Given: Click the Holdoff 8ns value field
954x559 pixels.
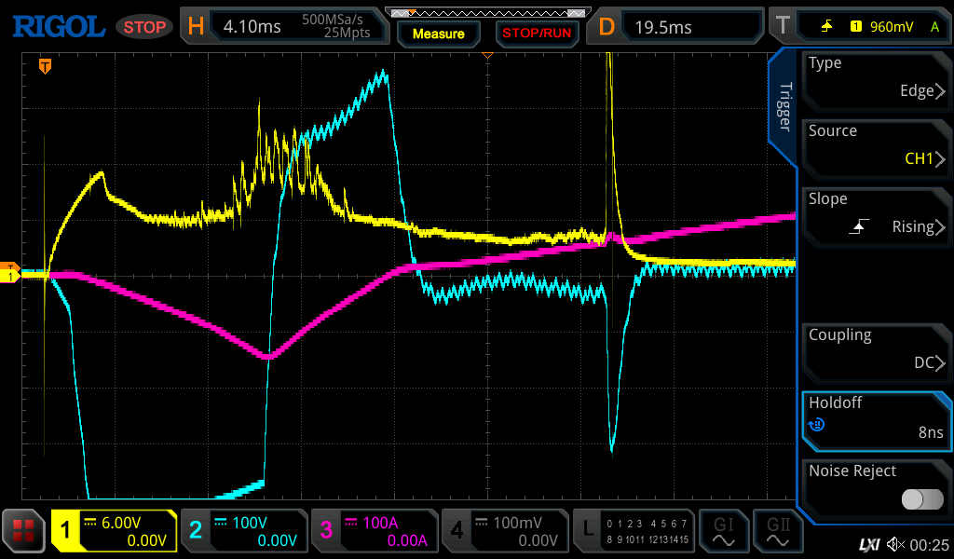Looking at the screenshot, I should (x=876, y=417).
